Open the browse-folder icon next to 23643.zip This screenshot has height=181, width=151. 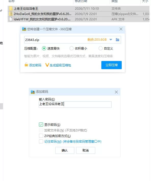pos(117,40)
